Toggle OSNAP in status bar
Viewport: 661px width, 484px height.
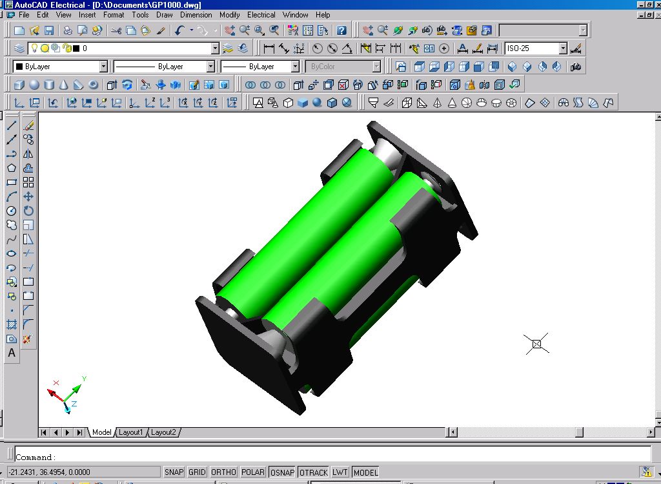pos(282,472)
